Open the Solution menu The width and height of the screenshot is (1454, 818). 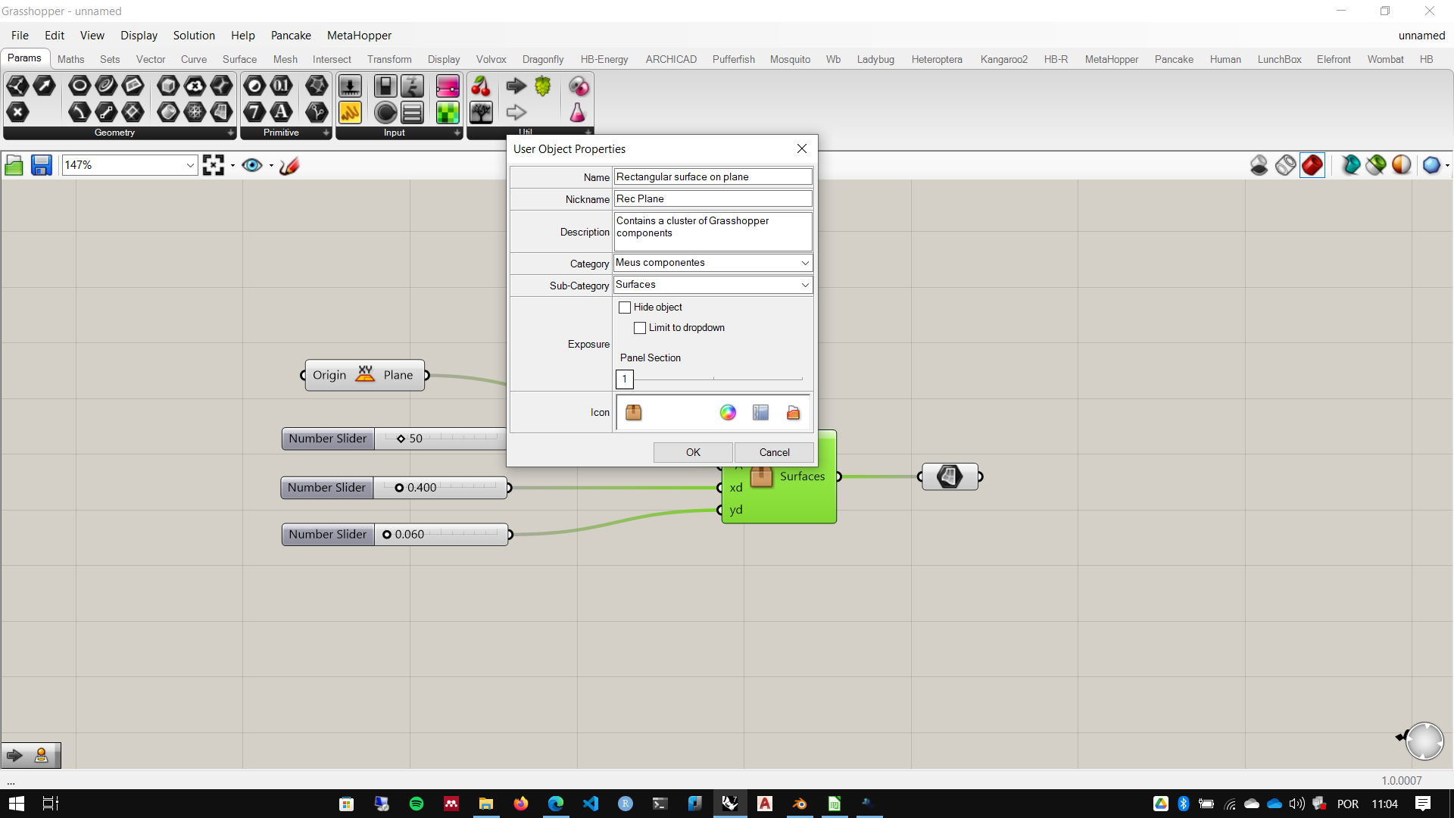[x=194, y=35]
